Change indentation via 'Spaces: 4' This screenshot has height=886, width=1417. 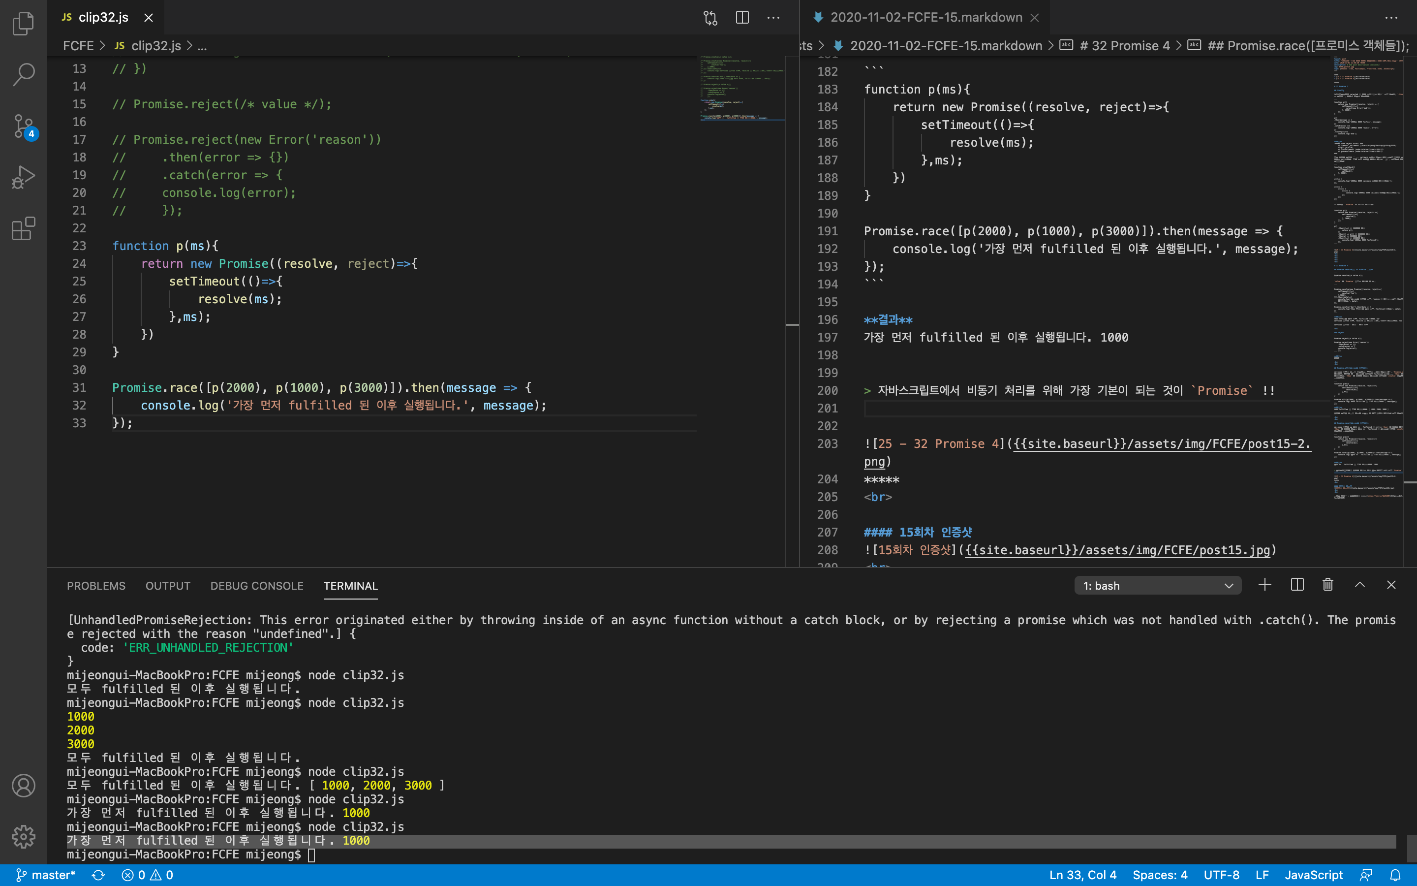click(x=1160, y=875)
